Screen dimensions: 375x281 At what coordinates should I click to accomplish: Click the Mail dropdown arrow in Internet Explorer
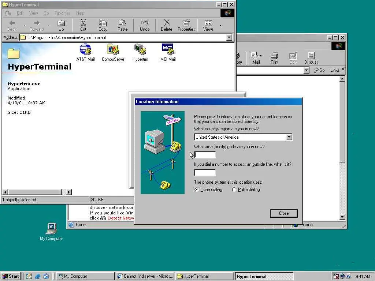[x=260, y=56]
